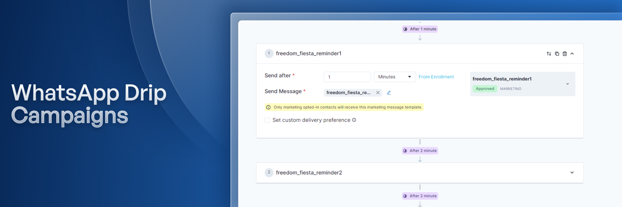The width and height of the screenshot is (622, 207).
Task: Click the MARKETING category label
Action: pyautogui.click(x=511, y=89)
